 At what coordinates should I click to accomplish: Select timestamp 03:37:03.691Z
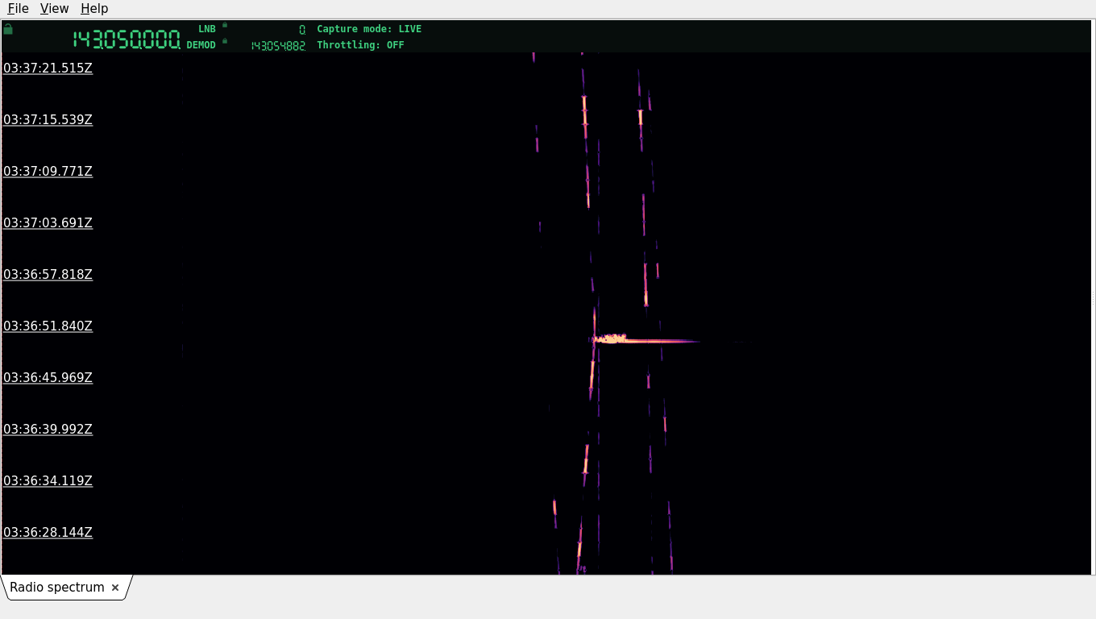[48, 223]
